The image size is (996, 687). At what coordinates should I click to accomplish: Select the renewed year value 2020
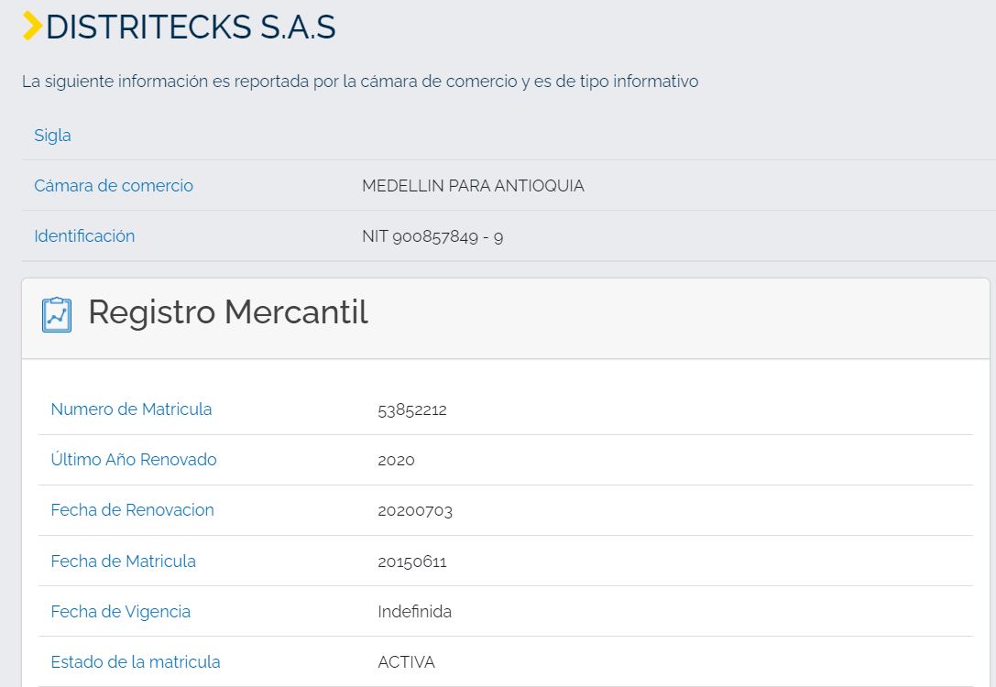tap(396, 461)
